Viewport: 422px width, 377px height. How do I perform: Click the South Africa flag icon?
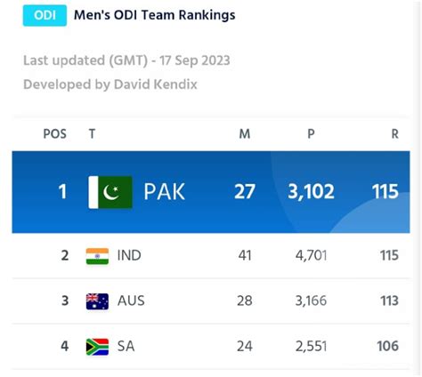pos(97,347)
